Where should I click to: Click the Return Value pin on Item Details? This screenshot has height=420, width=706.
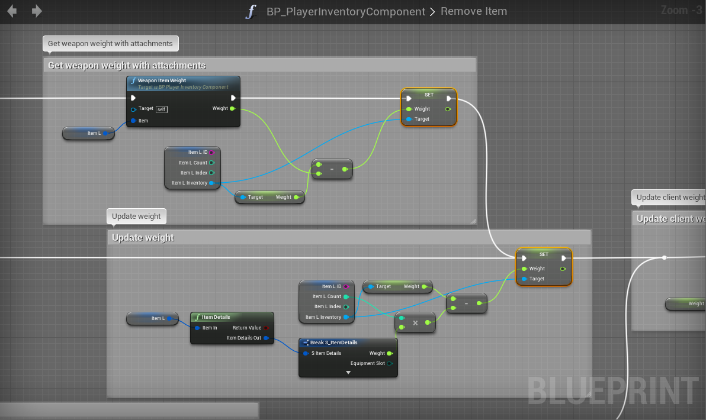pos(266,328)
